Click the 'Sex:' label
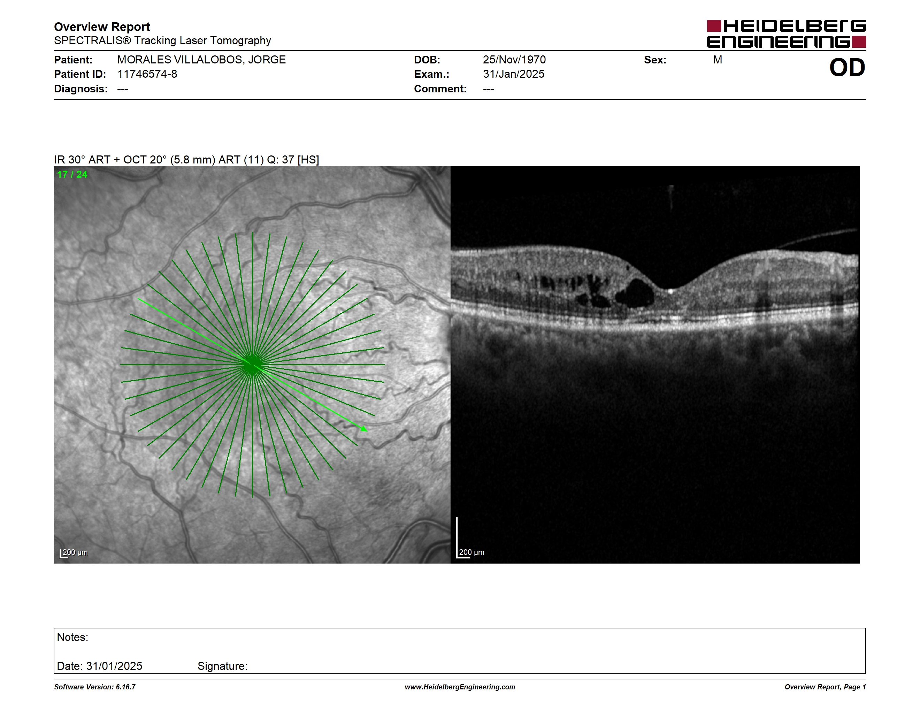Screen dimensions: 920x711 (x=655, y=60)
